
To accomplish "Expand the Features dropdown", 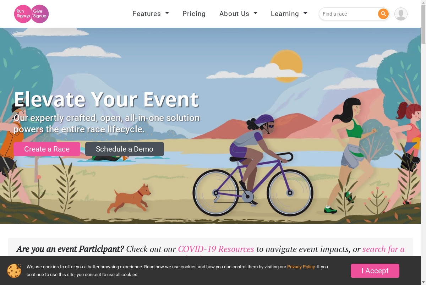I will pyautogui.click(x=151, y=14).
